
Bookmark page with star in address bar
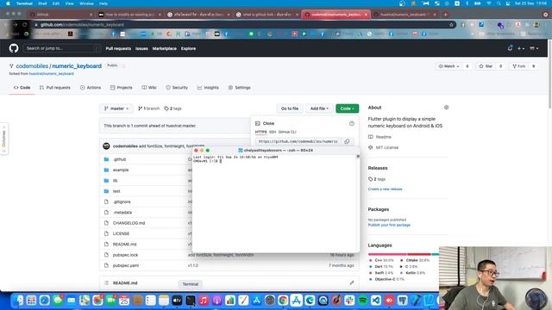pyautogui.click(x=451, y=25)
